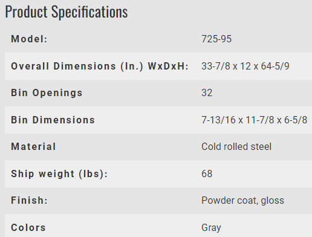
Task: Click the Gray color value
Action: [211, 228]
